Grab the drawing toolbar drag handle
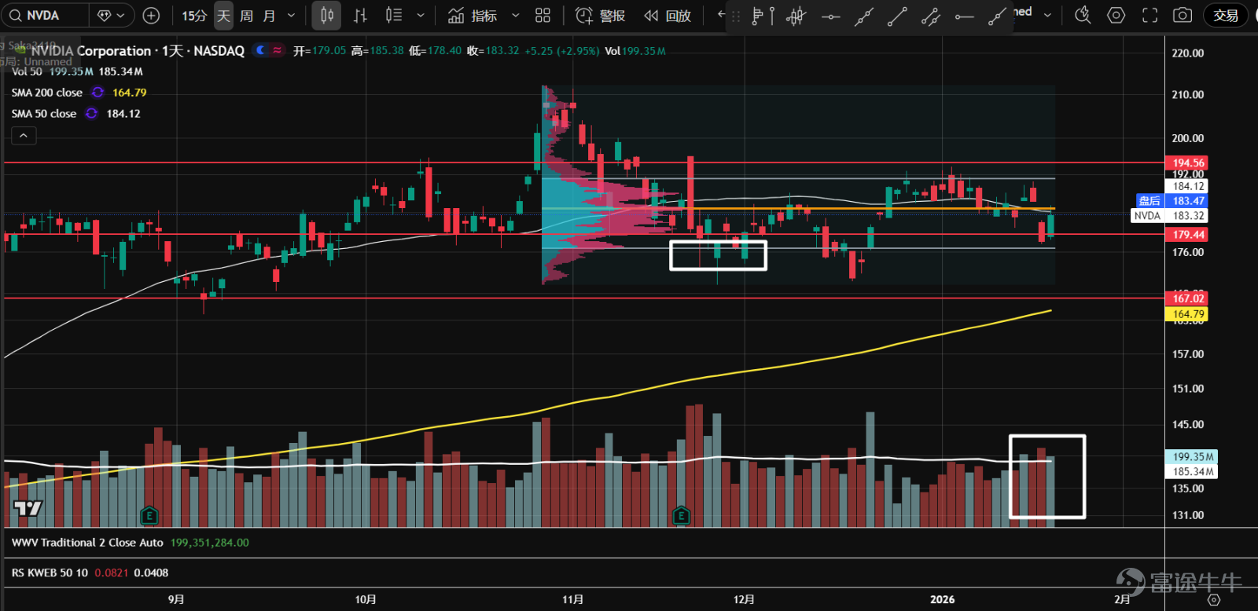The height and width of the screenshot is (611, 1258). tap(736, 16)
